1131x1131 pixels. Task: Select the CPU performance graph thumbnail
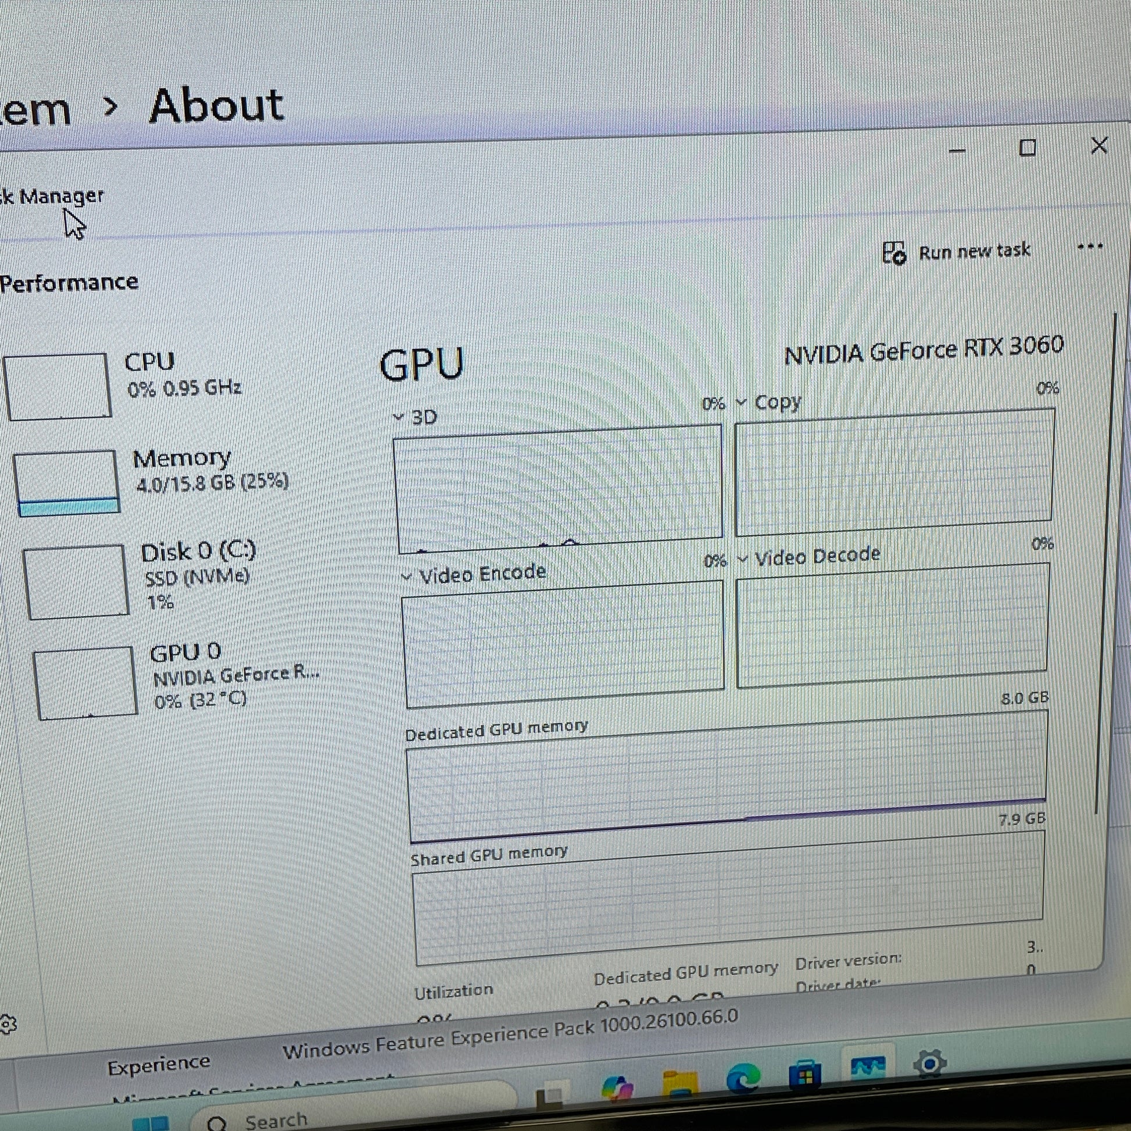58,386
